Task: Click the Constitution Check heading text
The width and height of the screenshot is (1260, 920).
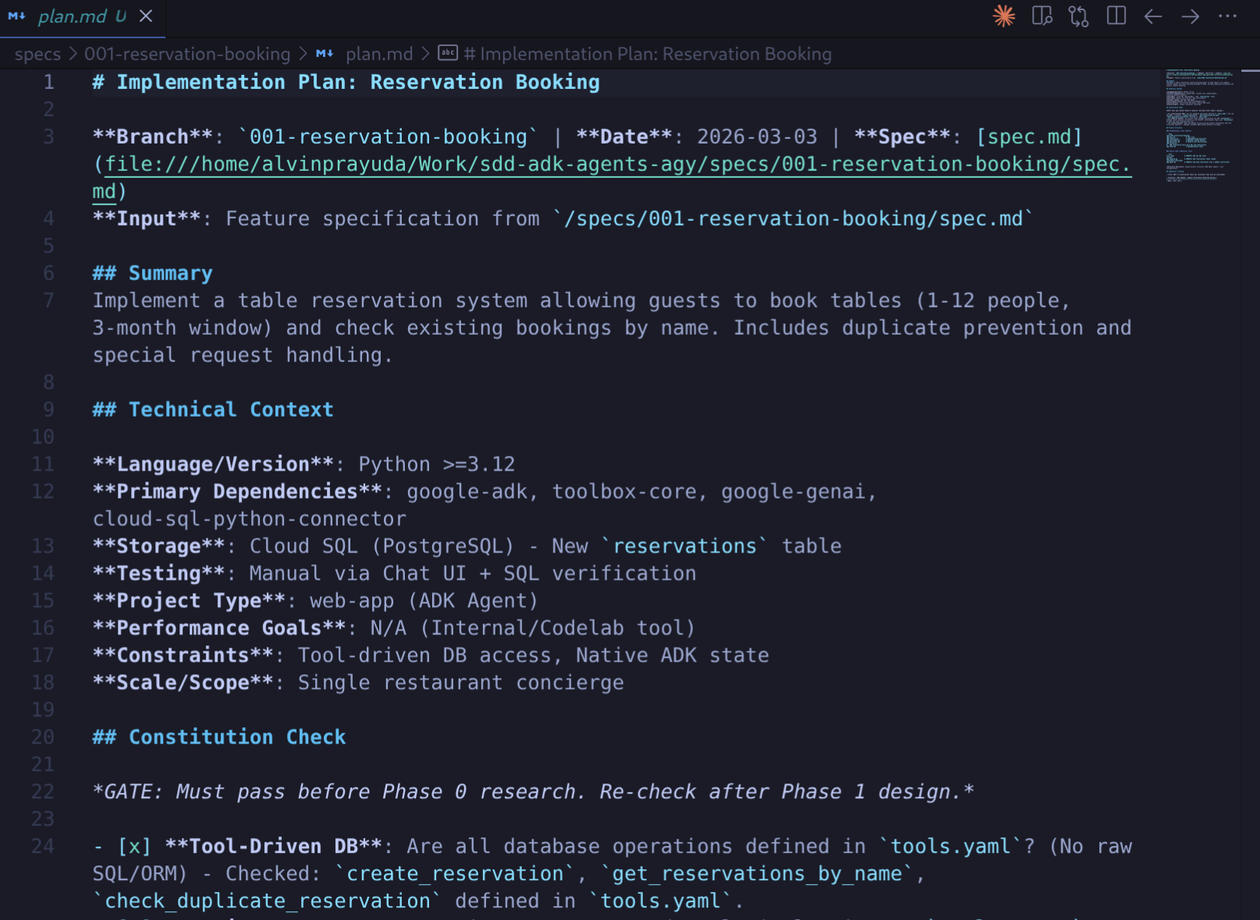Action: pyautogui.click(x=236, y=737)
